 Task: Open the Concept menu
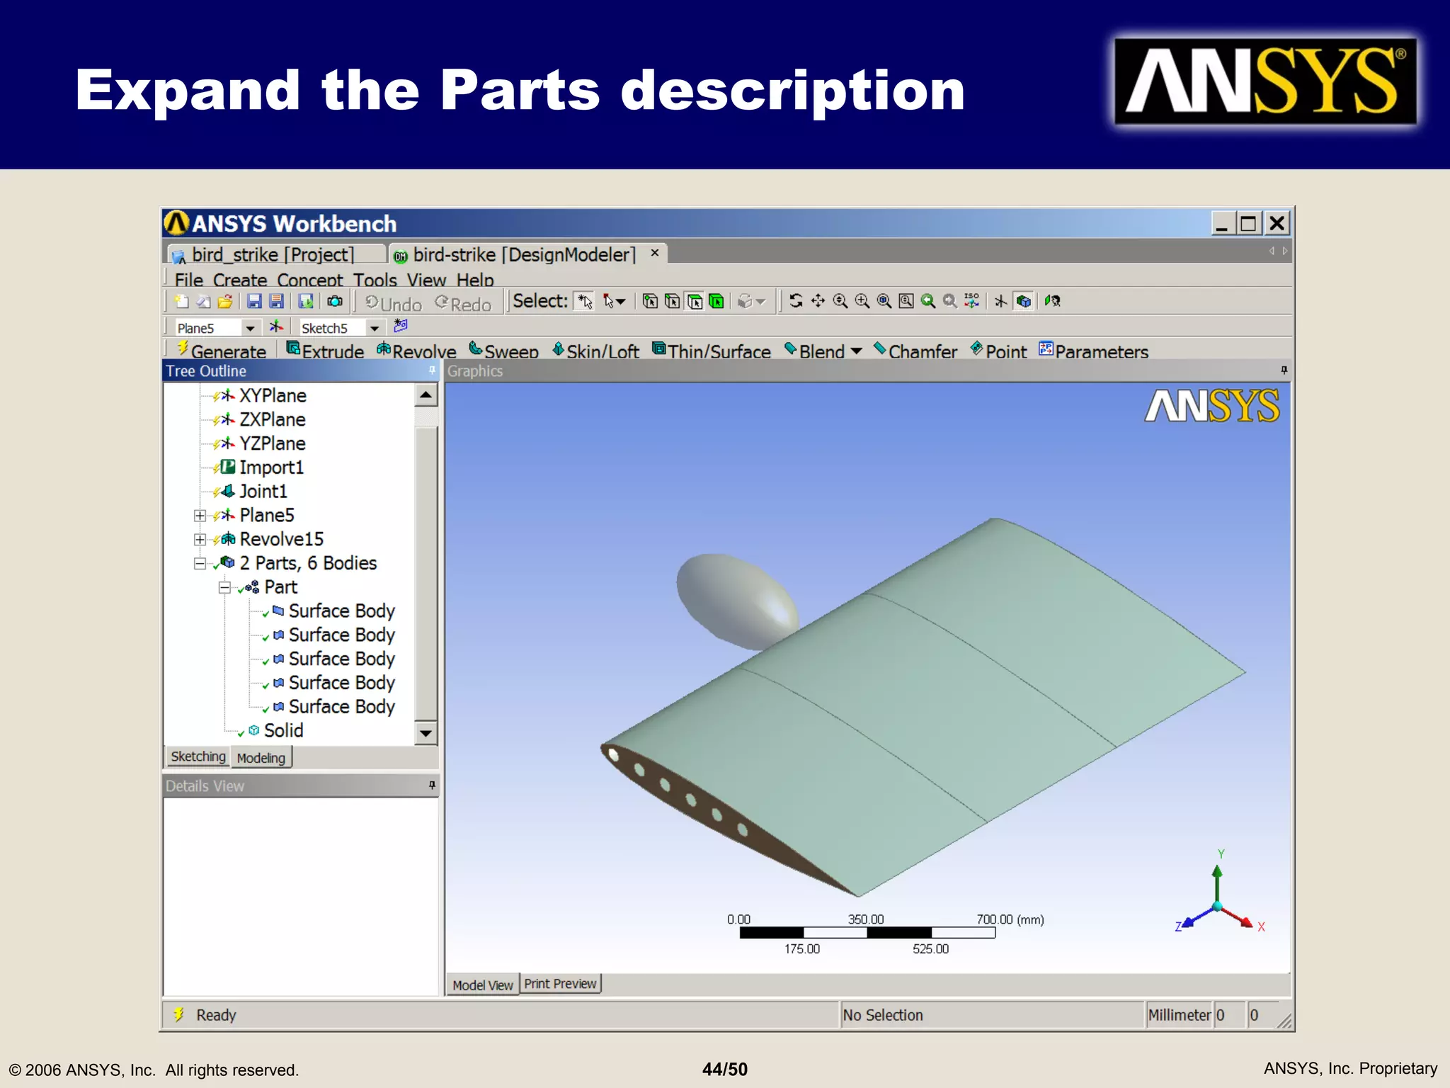click(x=310, y=280)
